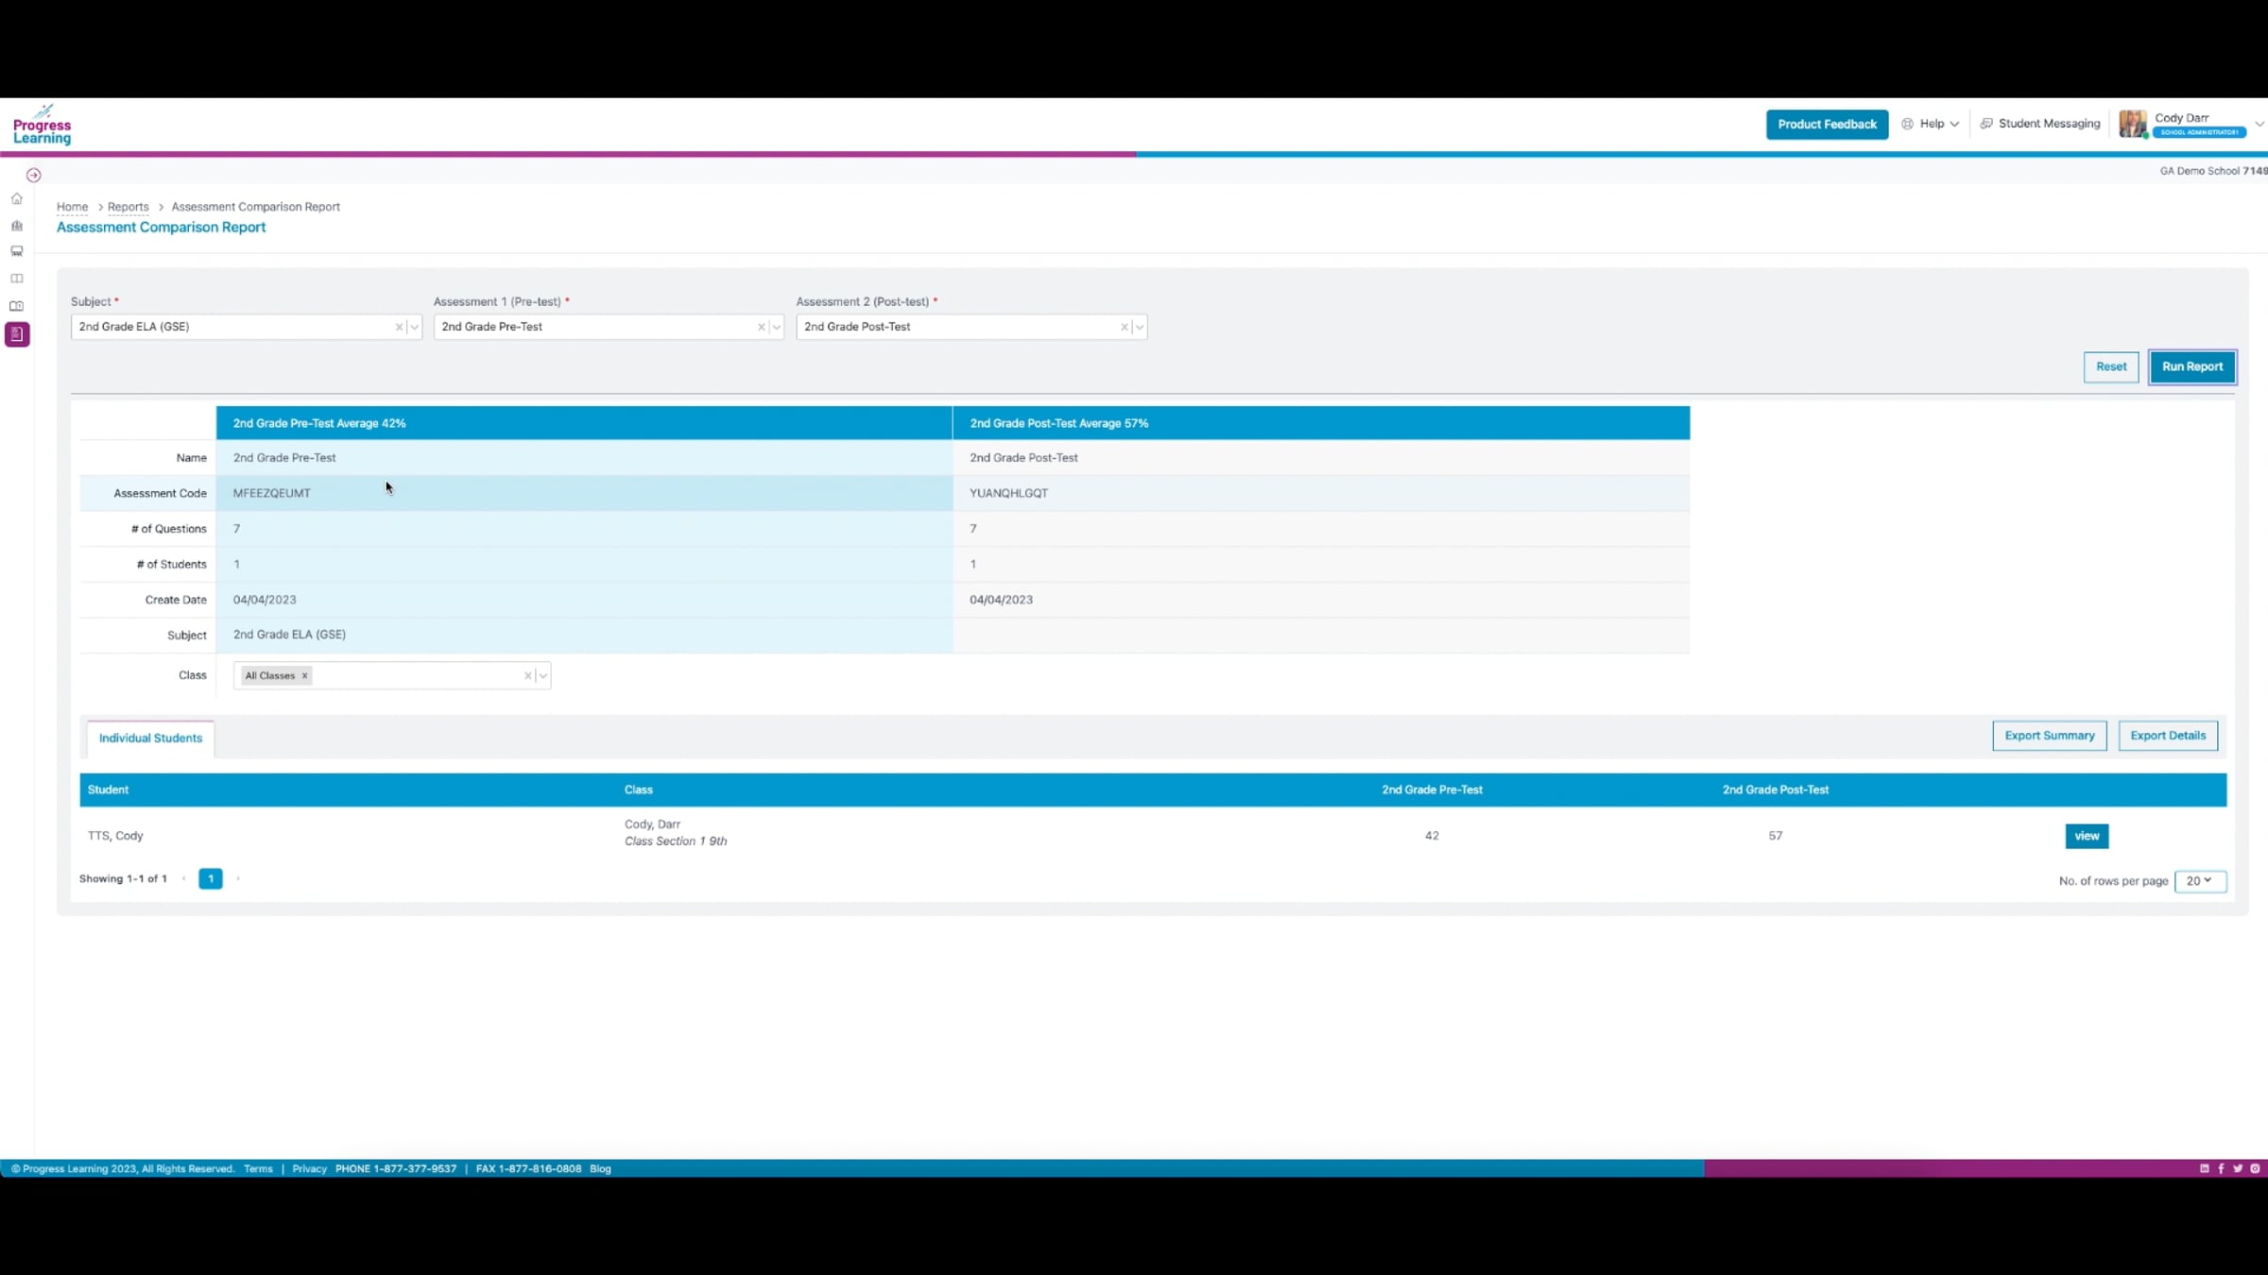
Task: Click the Progress Learning logo
Action: (43, 126)
